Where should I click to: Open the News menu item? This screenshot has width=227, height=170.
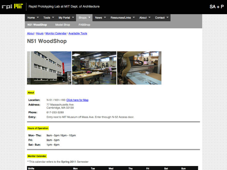98,18
